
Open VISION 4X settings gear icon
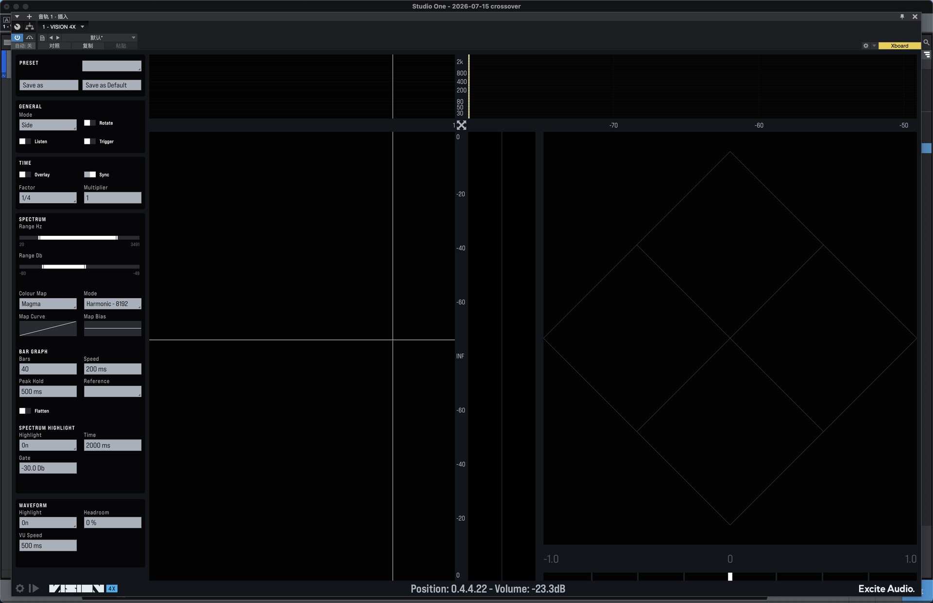pyautogui.click(x=20, y=588)
